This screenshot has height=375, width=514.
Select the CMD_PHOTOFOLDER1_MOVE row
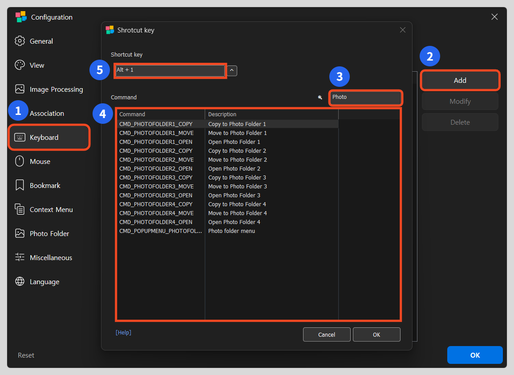(x=227, y=133)
